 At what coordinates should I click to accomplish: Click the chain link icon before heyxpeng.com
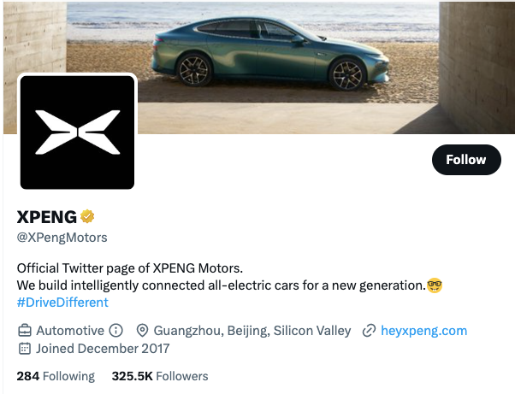tap(370, 330)
